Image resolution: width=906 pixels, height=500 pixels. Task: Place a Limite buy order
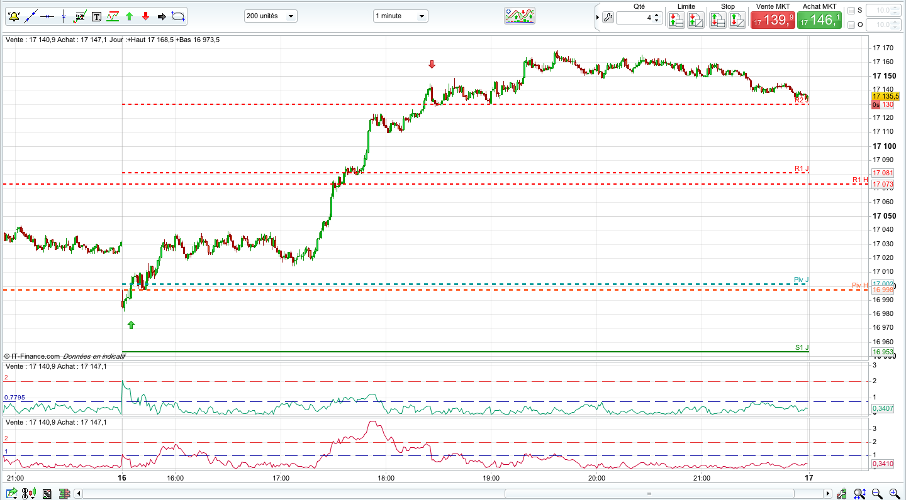[x=676, y=20]
